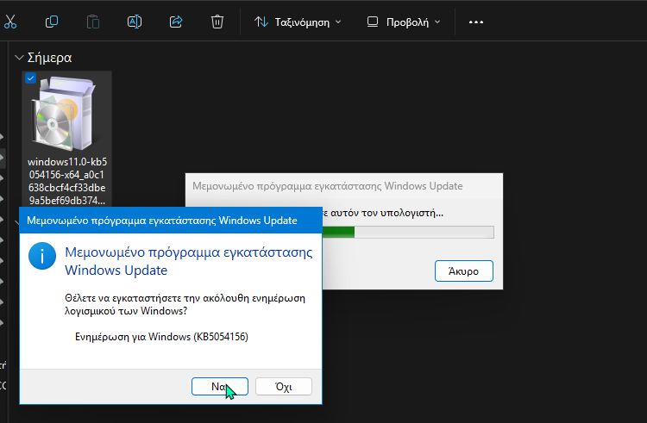
Task: Click the green progress bar in installer window
Action: click(x=408, y=232)
